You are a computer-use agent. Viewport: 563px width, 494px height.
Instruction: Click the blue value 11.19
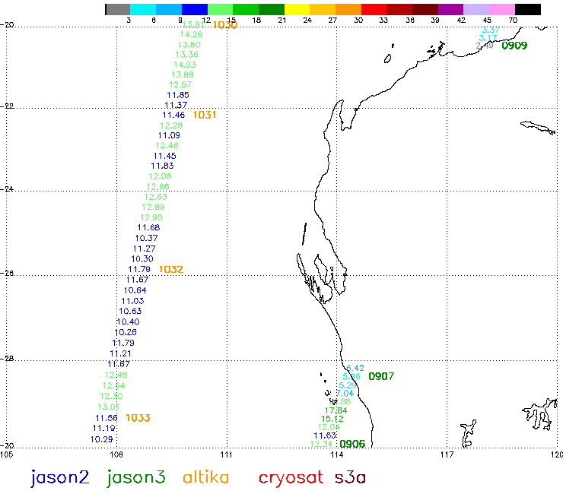(103, 429)
